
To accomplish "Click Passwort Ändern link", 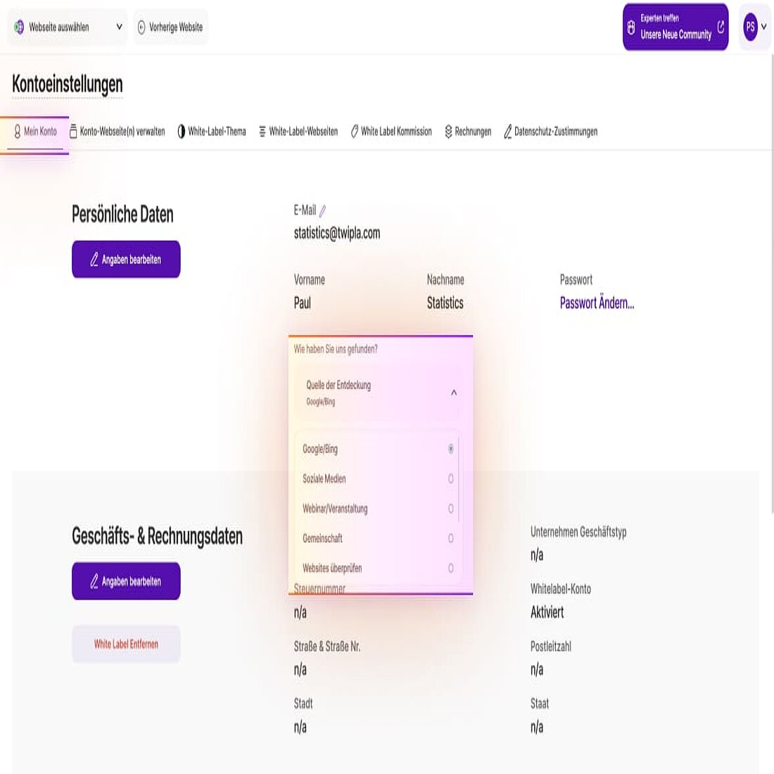I will 597,303.
